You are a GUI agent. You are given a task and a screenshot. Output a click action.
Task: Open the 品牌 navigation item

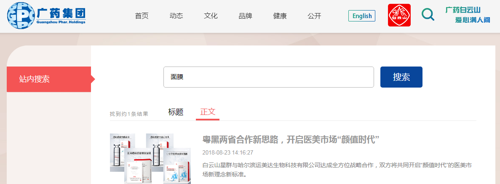245,16
